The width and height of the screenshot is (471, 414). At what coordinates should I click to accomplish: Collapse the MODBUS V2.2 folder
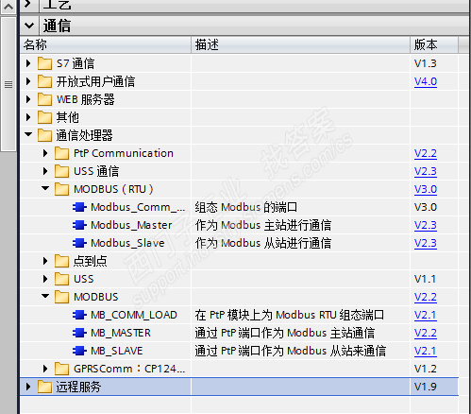(45, 296)
